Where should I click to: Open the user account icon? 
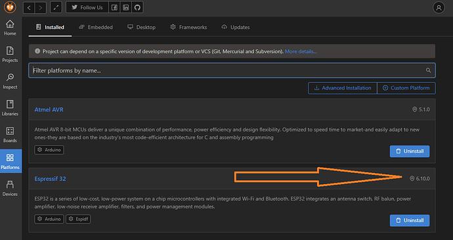click(x=439, y=8)
